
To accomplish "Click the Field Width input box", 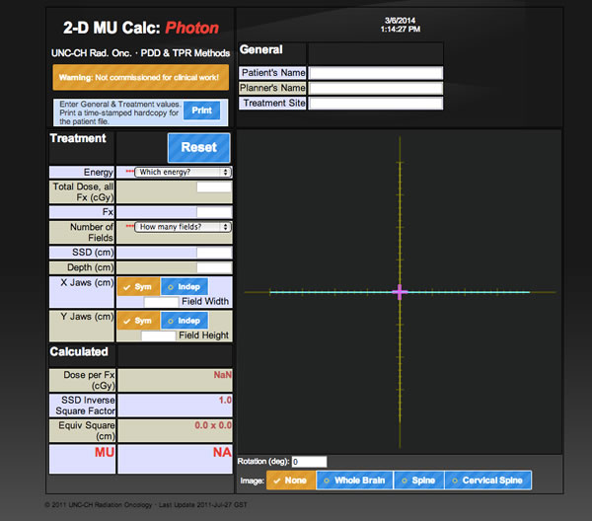I will coord(162,301).
